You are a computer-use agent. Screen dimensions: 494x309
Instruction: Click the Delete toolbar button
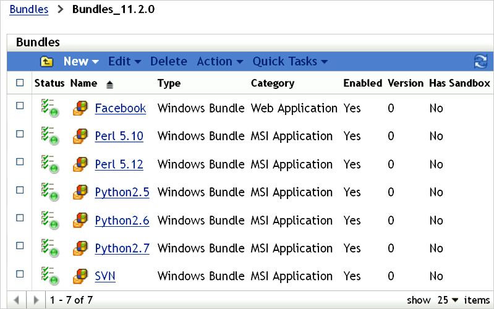point(168,61)
